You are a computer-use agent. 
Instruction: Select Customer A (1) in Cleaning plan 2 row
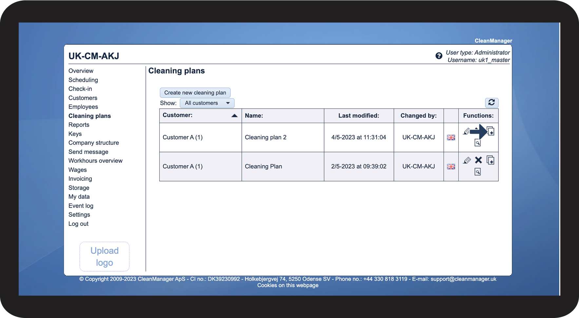tap(183, 138)
